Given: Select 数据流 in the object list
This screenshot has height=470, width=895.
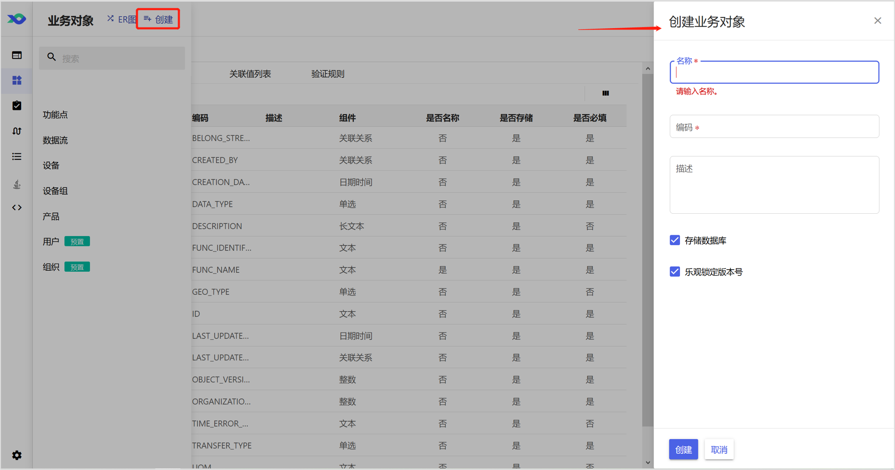Looking at the screenshot, I should pyautogui.click(x=55, y=140).
